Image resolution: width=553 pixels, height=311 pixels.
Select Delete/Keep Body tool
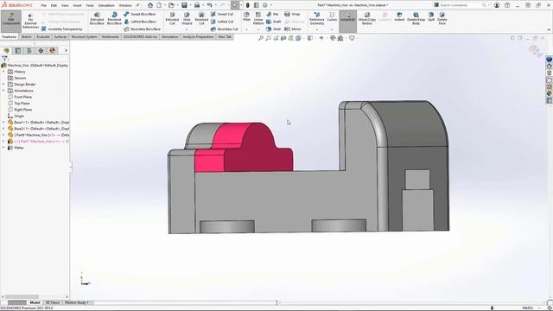pyautogui.click(x=416, y=18)
